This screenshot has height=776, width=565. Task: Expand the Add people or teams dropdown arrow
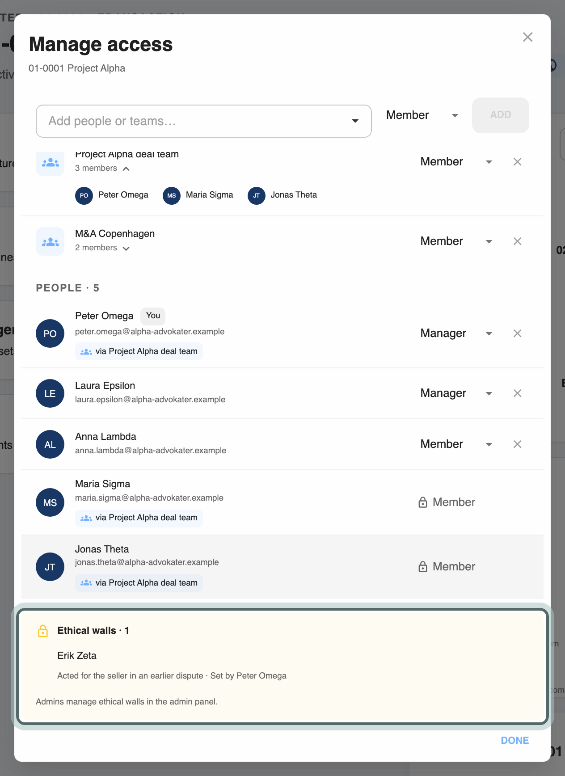[x=355, y=121]
